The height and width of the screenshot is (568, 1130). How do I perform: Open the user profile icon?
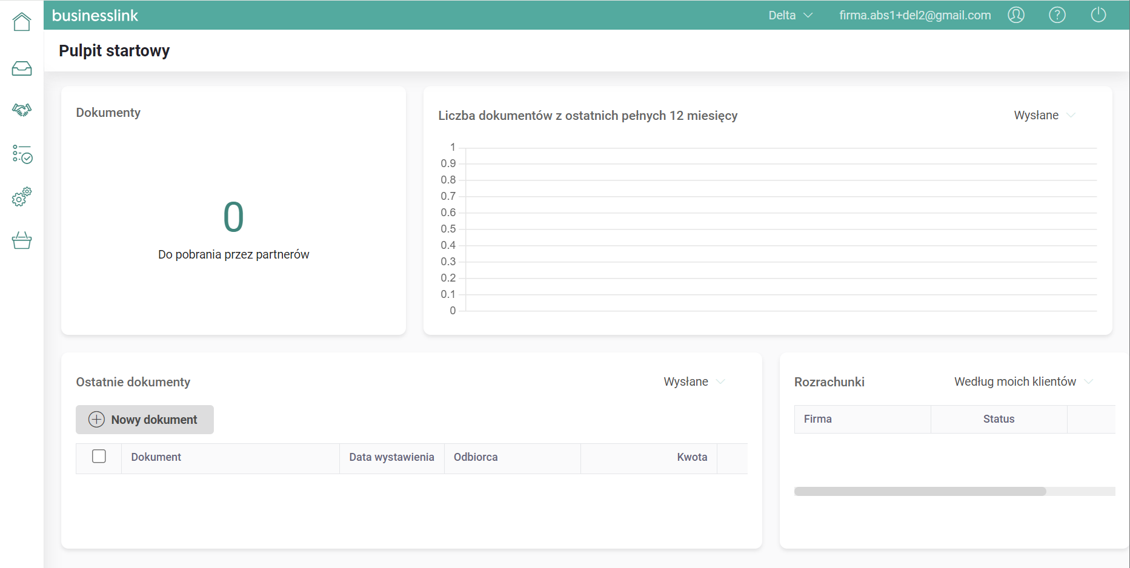click(x=1016, y=15)
